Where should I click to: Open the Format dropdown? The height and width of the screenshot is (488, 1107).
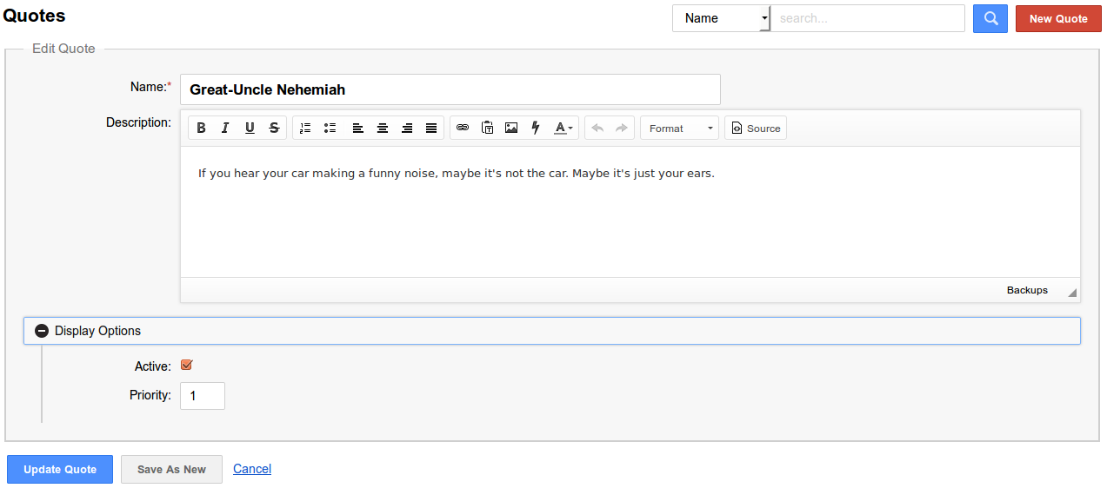click(679, 128)
